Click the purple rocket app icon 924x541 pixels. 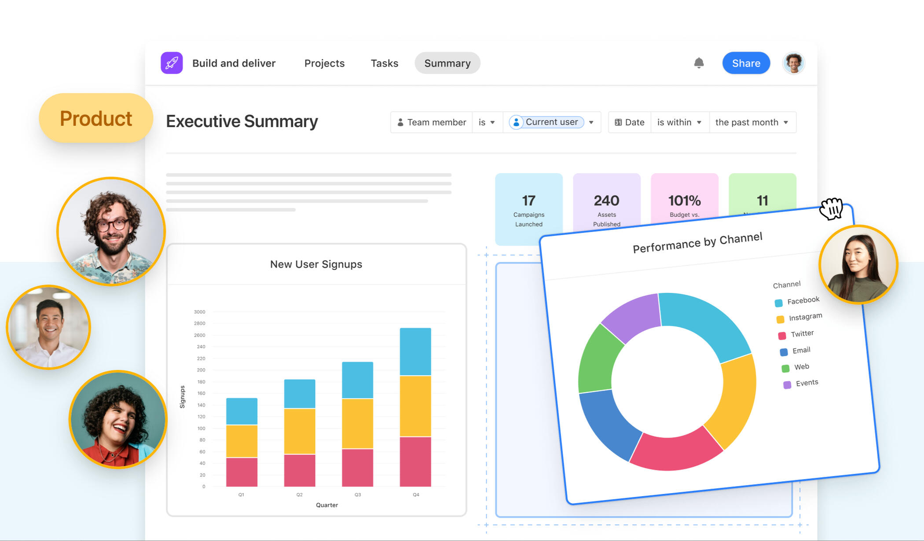click(172, 63)
